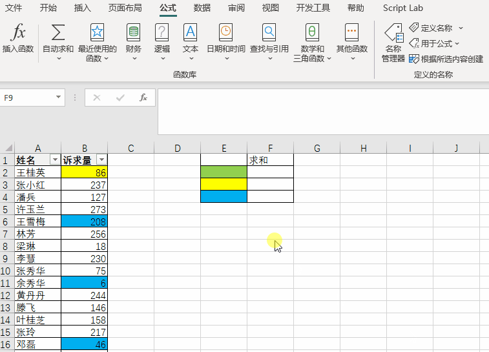Switch to the Insert (插入) tab

coord(83,8)
